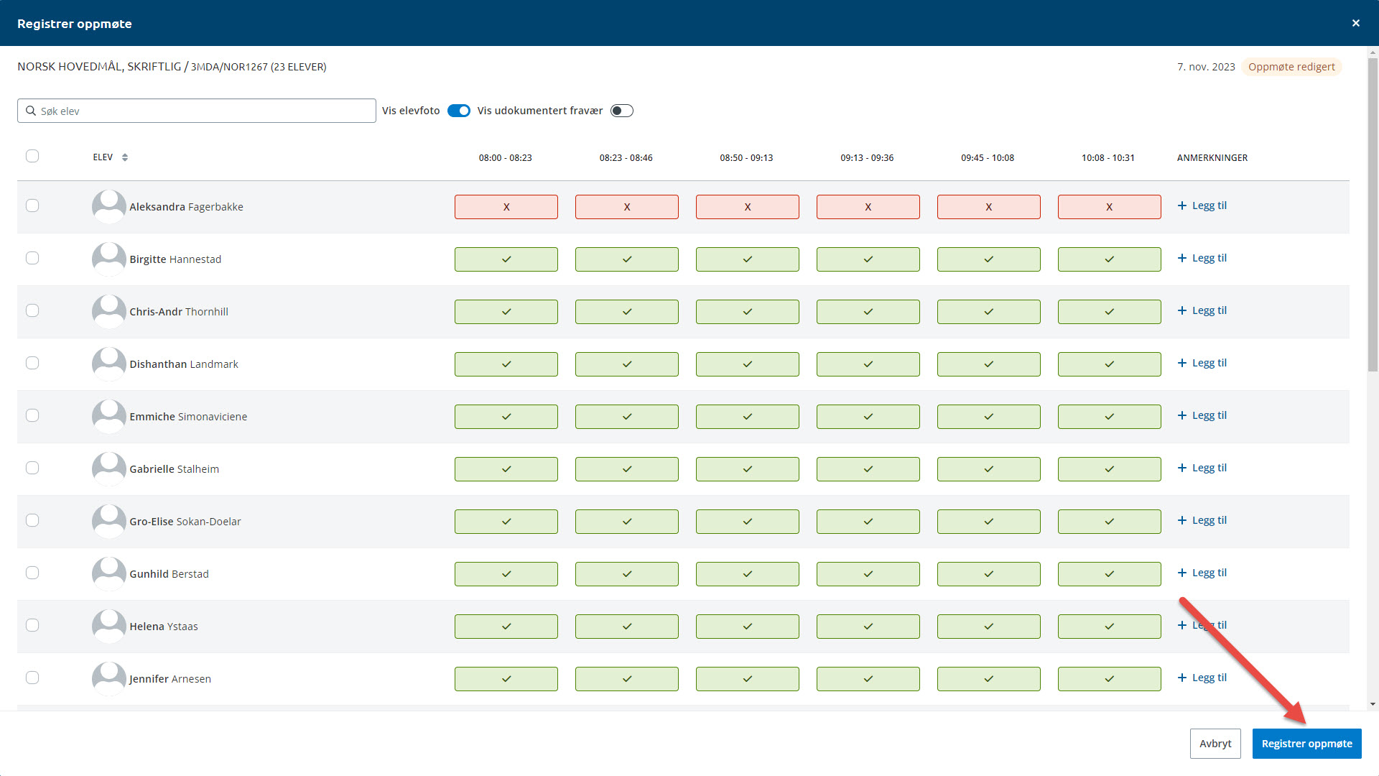Toggle Aleksandra's absence for 09:13 - 09:36
Viewport: 1379px width, 776px height.
tap(868, 207)
